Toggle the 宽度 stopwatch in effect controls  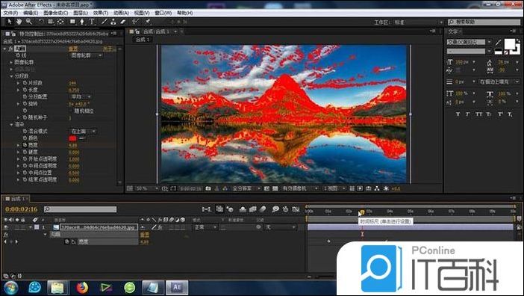(x=25, y=145)
